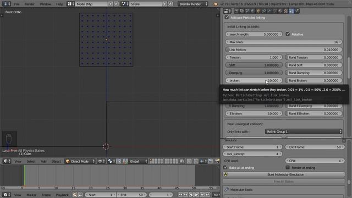
Task: Click the Max links field
Action: pos(284,42)
